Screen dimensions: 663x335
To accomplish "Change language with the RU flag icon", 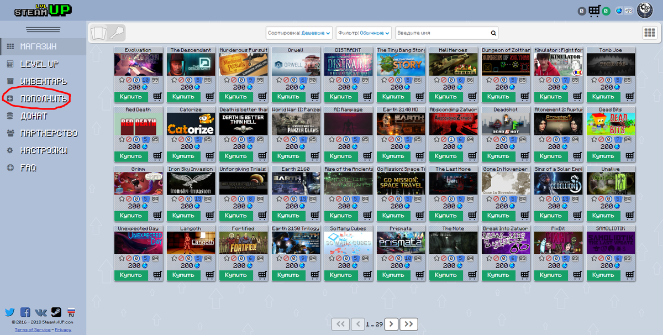I will 71,312.
